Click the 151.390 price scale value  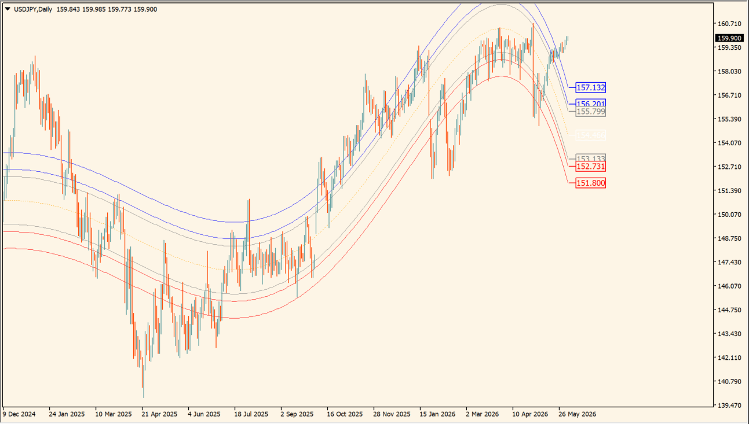[729, 191]
